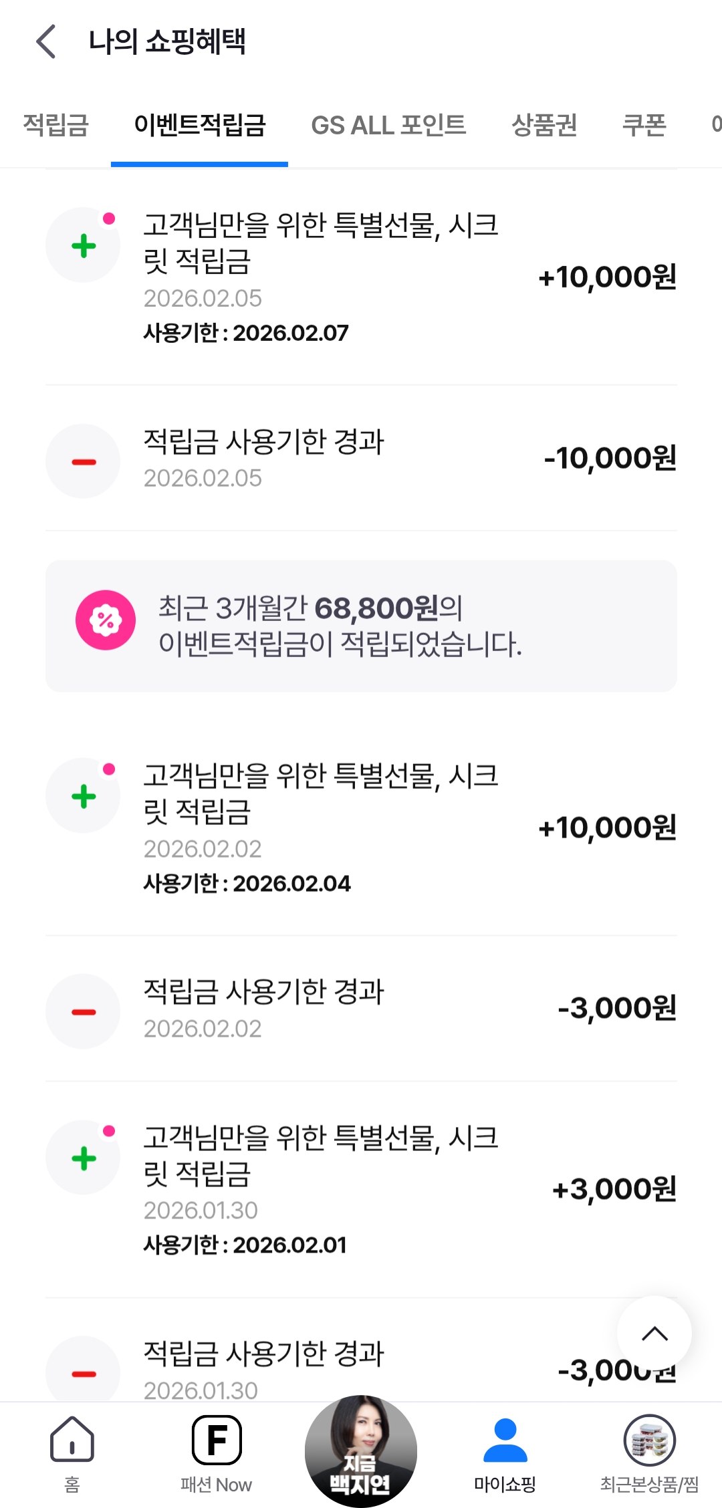Tap the pink percent badge icon

click(106, 620)
